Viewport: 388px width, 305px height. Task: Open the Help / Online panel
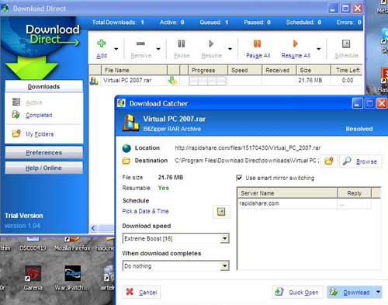click(43, 168)
